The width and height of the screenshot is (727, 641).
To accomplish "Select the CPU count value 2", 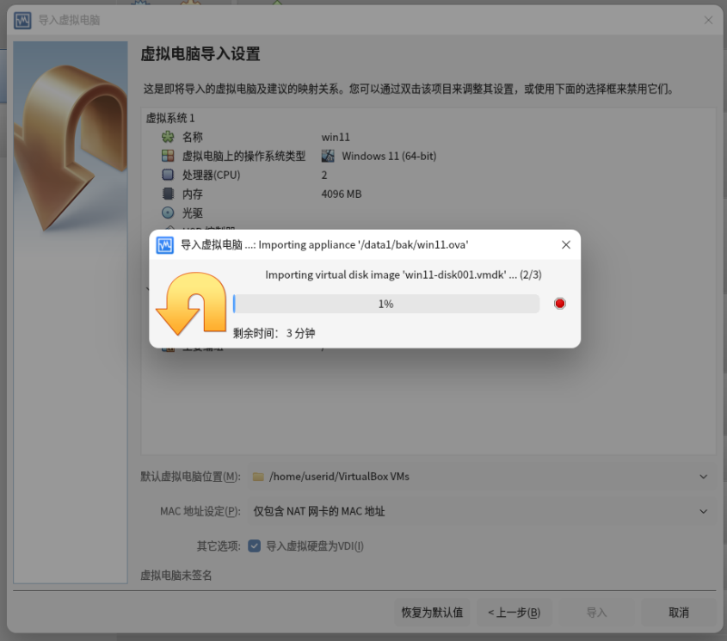I will click(x=324, y=176).
